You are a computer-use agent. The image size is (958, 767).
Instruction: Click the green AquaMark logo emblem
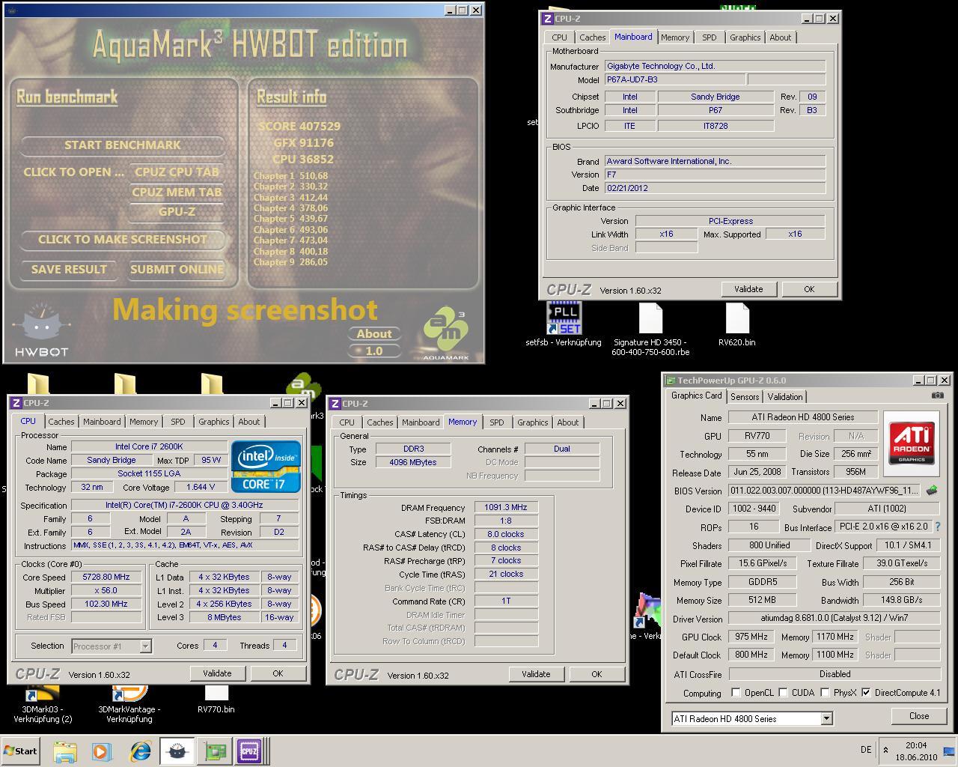445,331
